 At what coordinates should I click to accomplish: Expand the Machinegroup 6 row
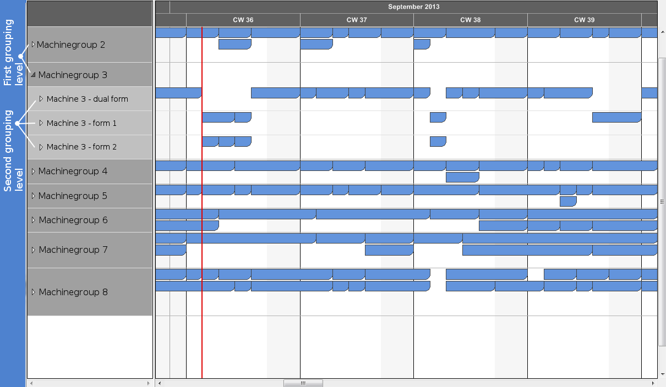33,220
